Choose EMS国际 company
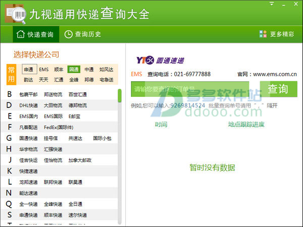303x227 pixels. click(54, 117)
